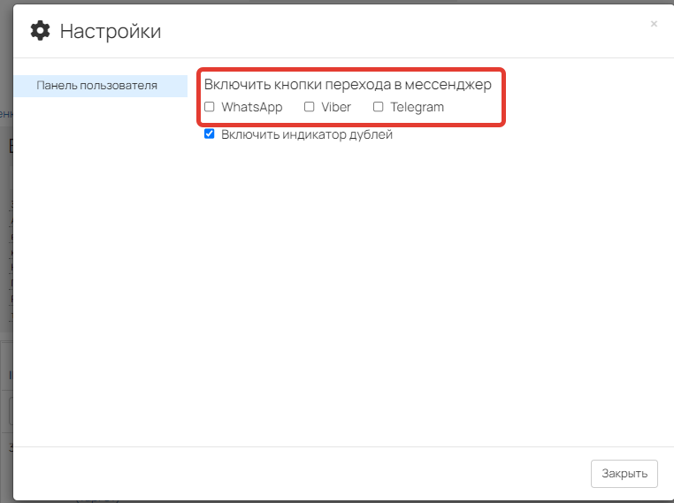Click the Telegram label text
Screen dimensions: 674x503
(x=417, y=107)
